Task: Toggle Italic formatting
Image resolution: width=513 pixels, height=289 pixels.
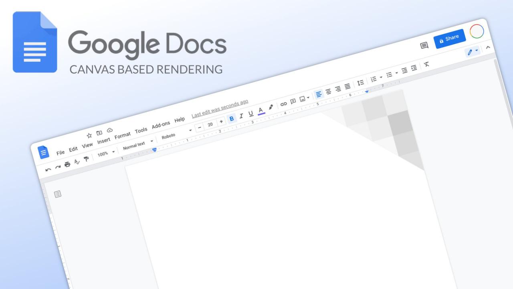Action: [241, 116]
